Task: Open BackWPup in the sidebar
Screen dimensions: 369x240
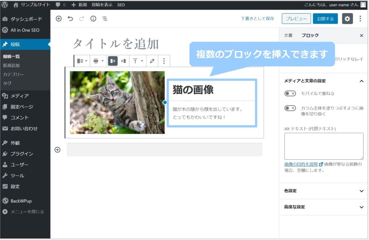Action: (25, 201)
